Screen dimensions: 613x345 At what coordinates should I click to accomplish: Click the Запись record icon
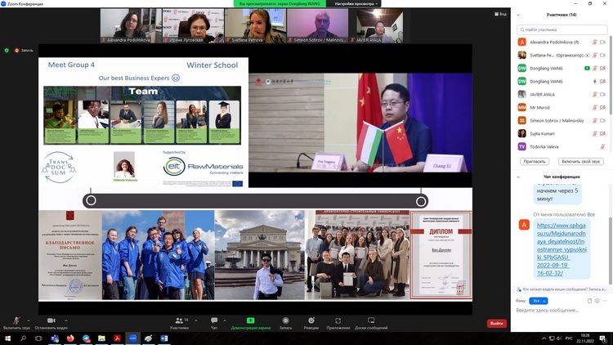285,320
